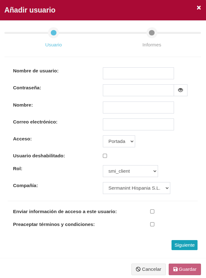This screenshot has height=278, width=206.
Task: Expand the Rol dropdown smi_client
Action: (130, 171)
